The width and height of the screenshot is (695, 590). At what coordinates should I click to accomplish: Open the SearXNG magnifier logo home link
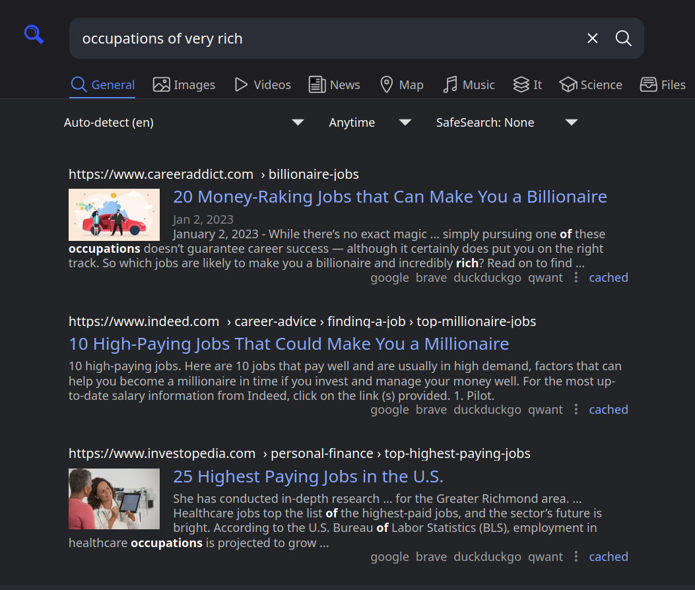click(34, 34)
